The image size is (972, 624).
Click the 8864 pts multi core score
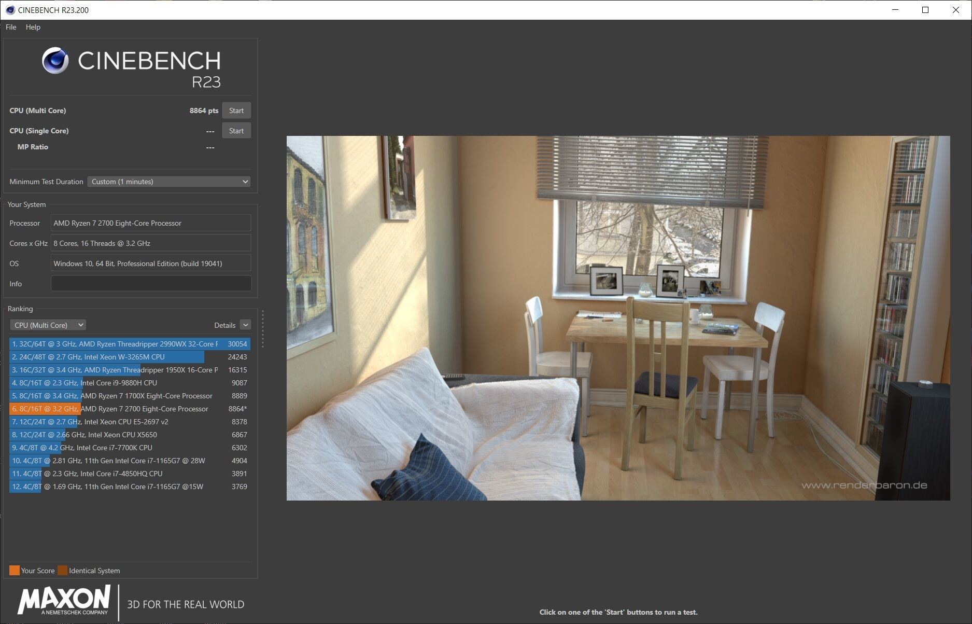click(204, 110)
